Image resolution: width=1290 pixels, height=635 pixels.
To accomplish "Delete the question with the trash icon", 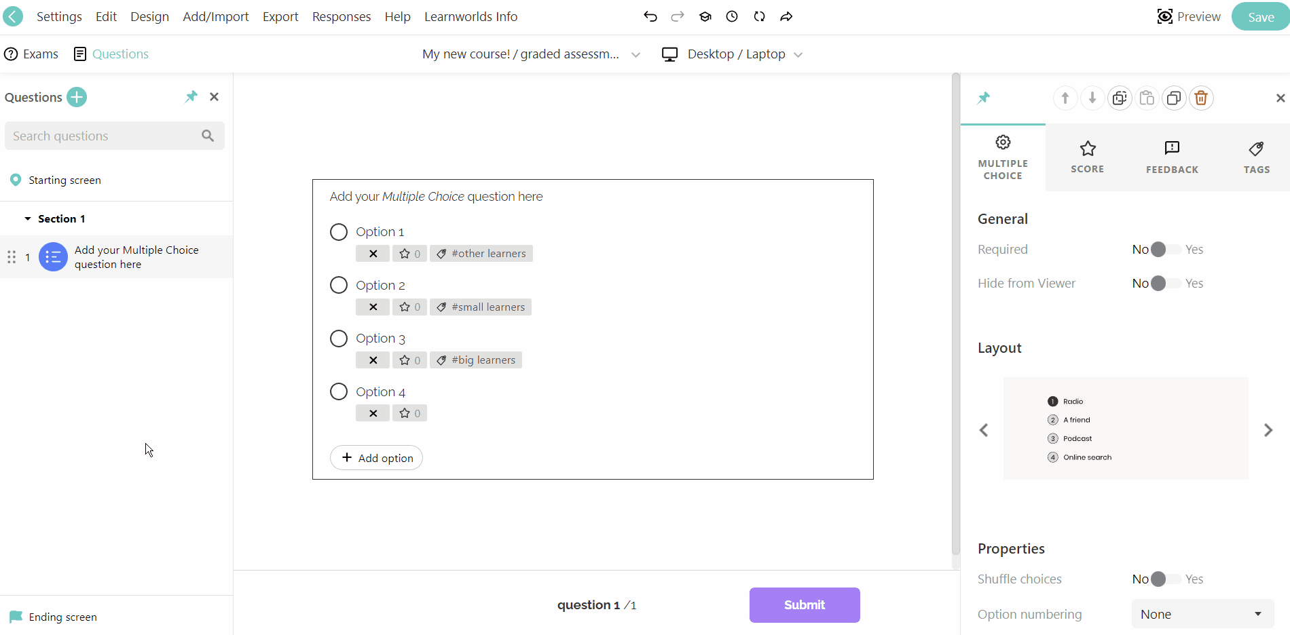I will pos(1200,98).
